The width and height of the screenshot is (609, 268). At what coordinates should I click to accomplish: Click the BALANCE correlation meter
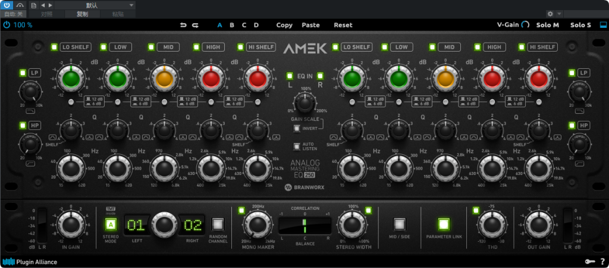(305, 225)
